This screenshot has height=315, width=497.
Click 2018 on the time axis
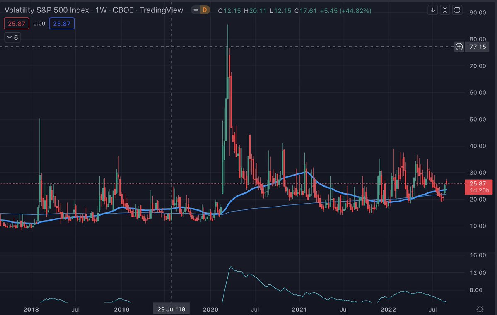tap(31, 309)
